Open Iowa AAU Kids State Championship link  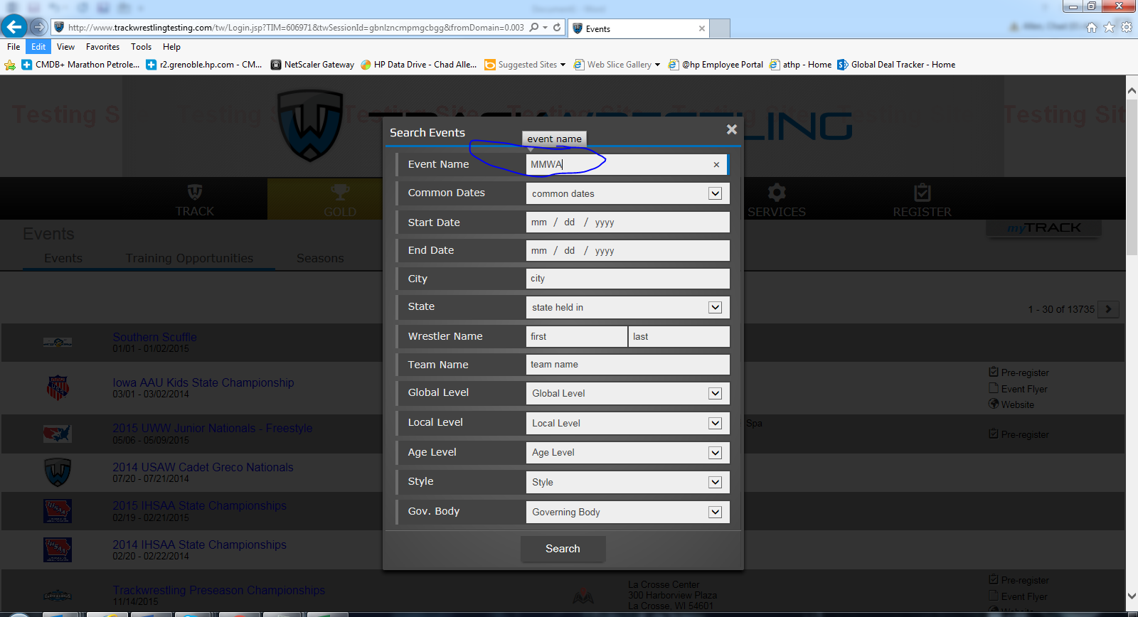(x=203, y=382)
